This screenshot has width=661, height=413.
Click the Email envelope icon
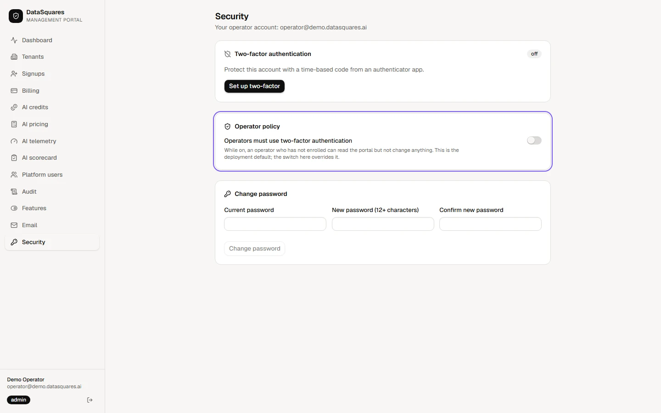pos(14,225)
